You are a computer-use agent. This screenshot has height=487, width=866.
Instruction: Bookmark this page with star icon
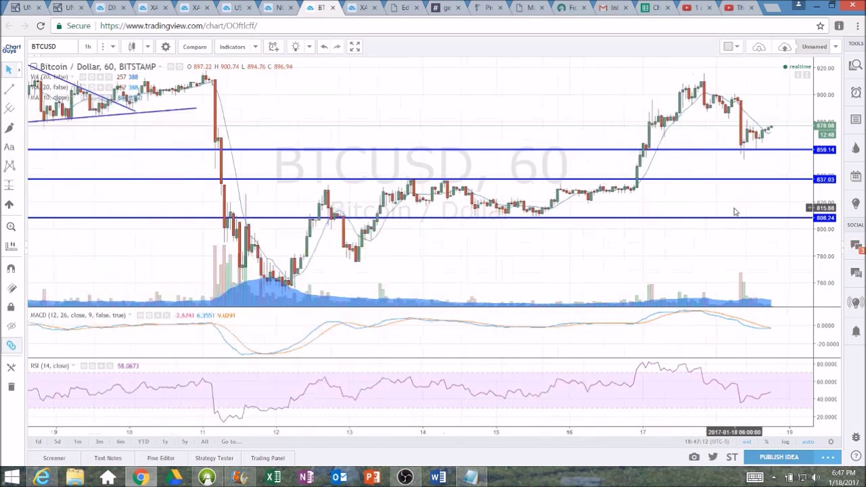pyautogui.click(x=820, y=26)
